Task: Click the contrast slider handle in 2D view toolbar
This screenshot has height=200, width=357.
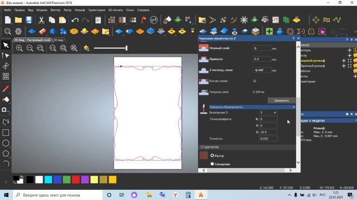Action: pos(127,48)
